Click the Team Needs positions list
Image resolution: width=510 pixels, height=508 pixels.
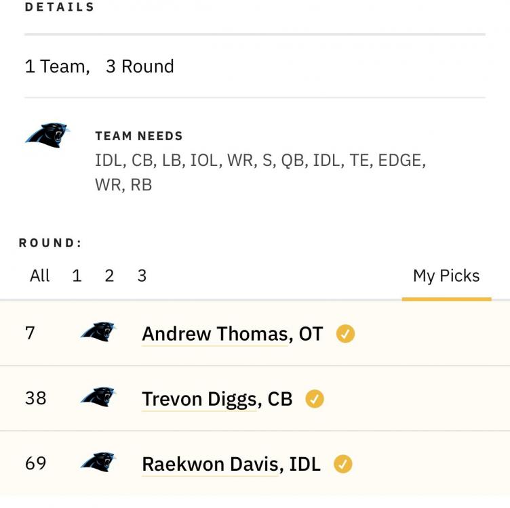[260, 173]
